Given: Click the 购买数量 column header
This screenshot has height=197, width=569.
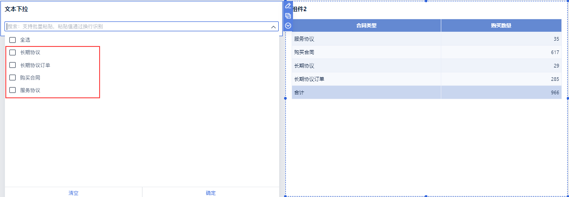Looking at the screenshot, I should 501,25.
